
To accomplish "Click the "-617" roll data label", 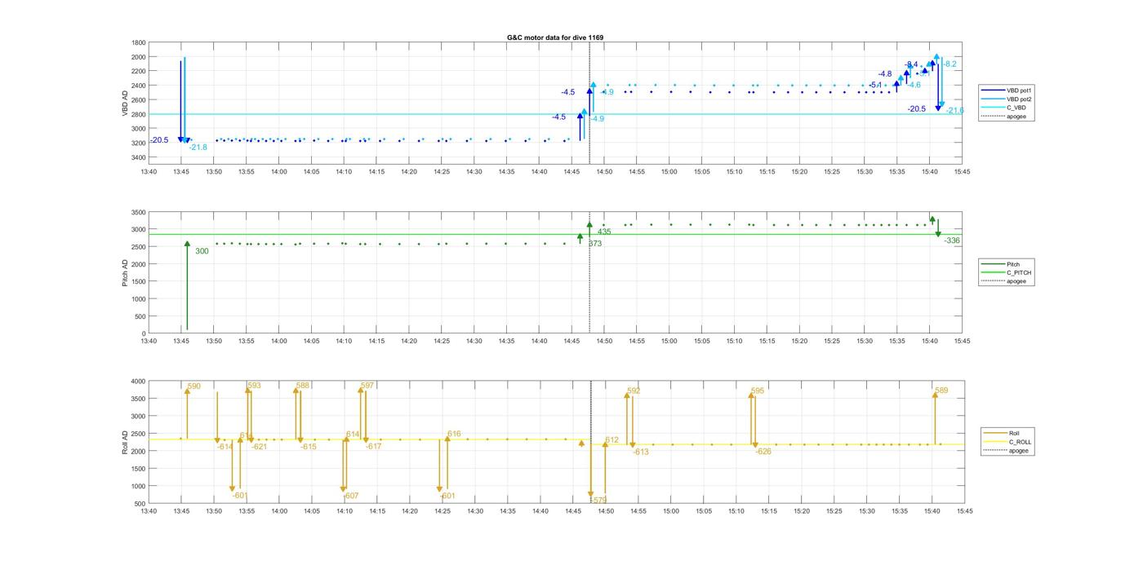I will 373,447.
